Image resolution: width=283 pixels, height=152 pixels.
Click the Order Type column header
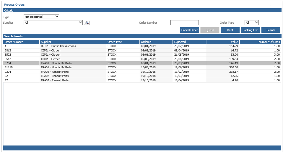coord(123,42)
